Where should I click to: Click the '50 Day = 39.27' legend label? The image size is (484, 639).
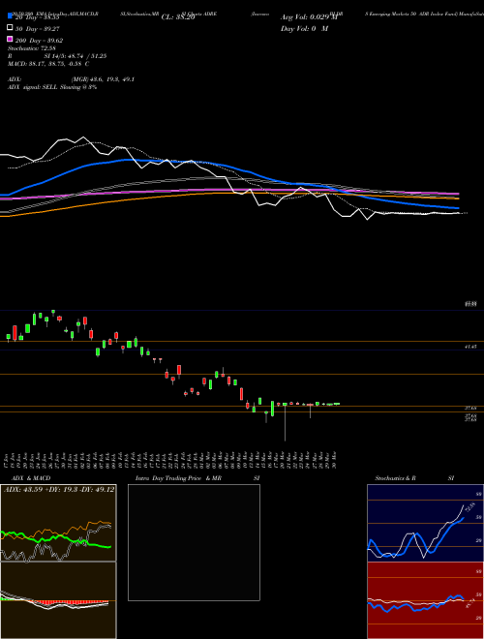(x=37, y=29)
